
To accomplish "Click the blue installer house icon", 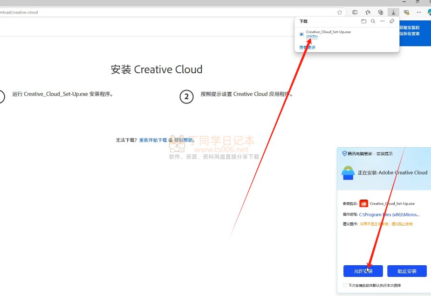I will [x=348, y=173].
